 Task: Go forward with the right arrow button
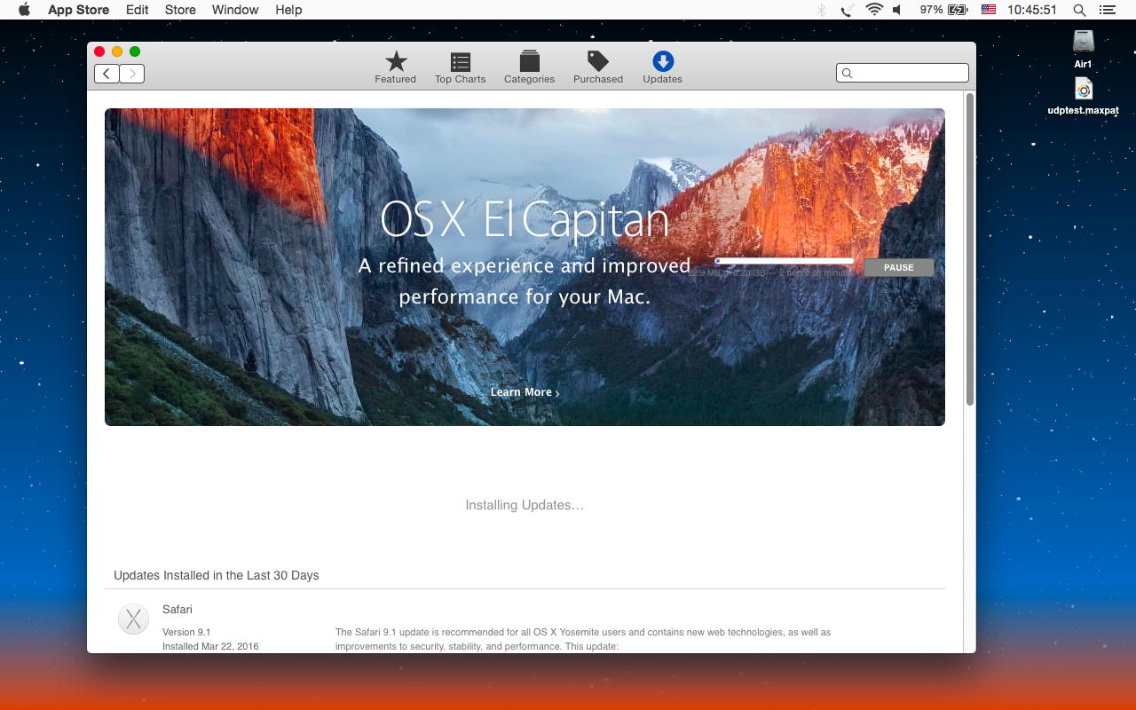[x=132, y=74]
